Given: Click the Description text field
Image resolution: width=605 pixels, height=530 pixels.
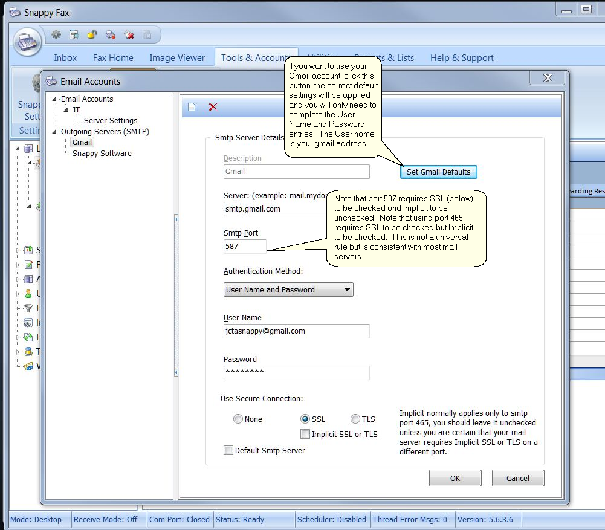Looking at the screenshot, I should click(x=296, y=172).
